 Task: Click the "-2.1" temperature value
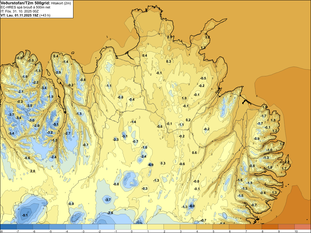(21, 92)
